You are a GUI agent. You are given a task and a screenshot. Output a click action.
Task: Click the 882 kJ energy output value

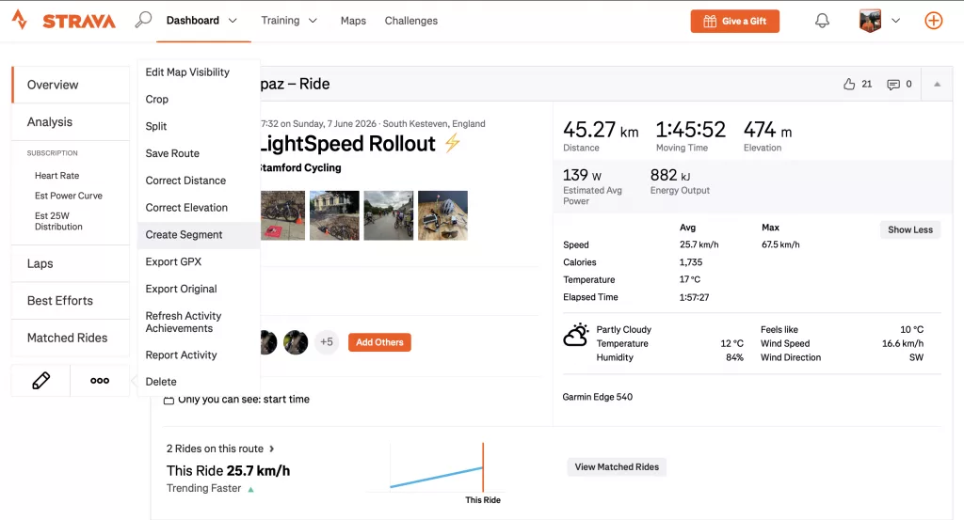pyautogui.click(x=670, y=176)
